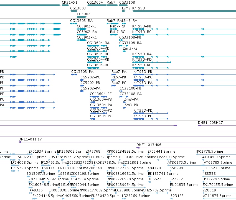Screen dimensions: 236x200
Task: Click the CG33108-RA transcript label
Action: click(x=131, y=43)
